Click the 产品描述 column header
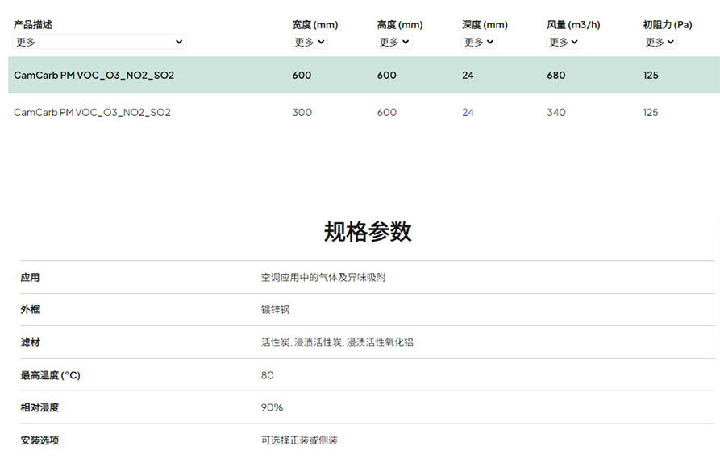720x463 pixels. [x=32, y=25]
